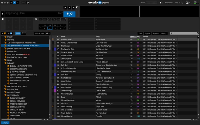Shift loop sizes left with chevron
Screen dimensions: 200x125
tap(40, 27)
